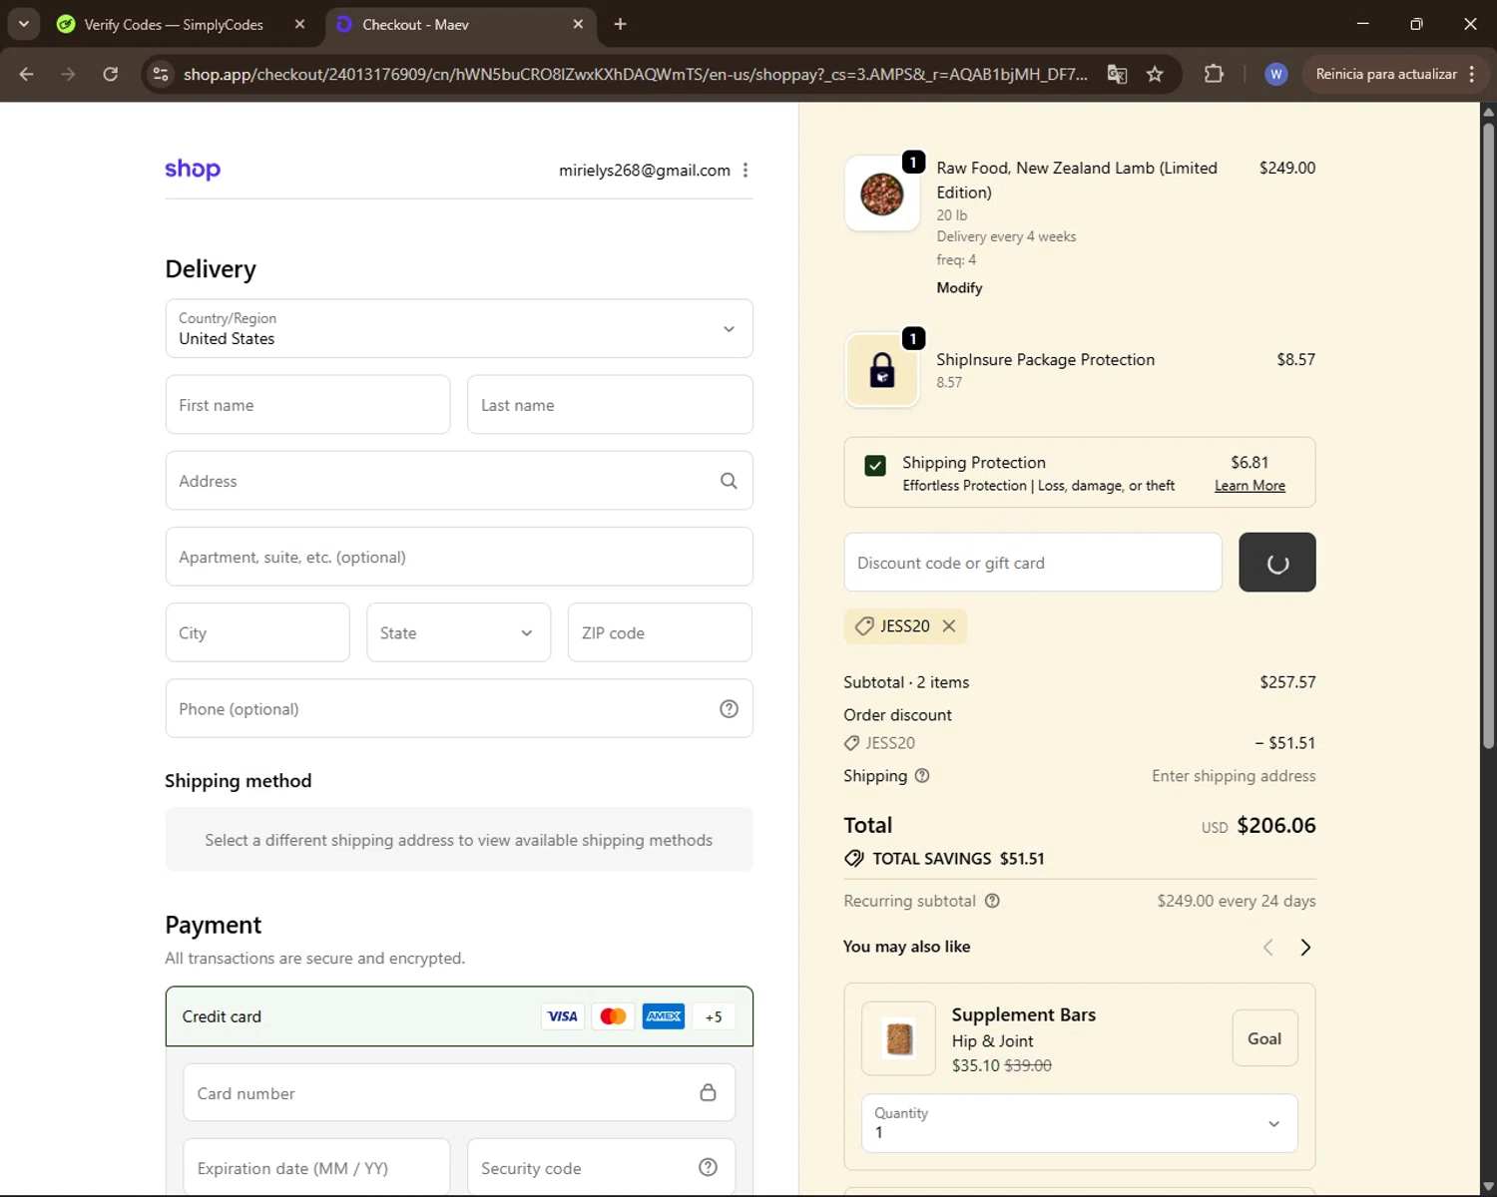1497x1197 pixels.
Task: Click the First name field
Action: pyautogui.click(x=307, y=405)
